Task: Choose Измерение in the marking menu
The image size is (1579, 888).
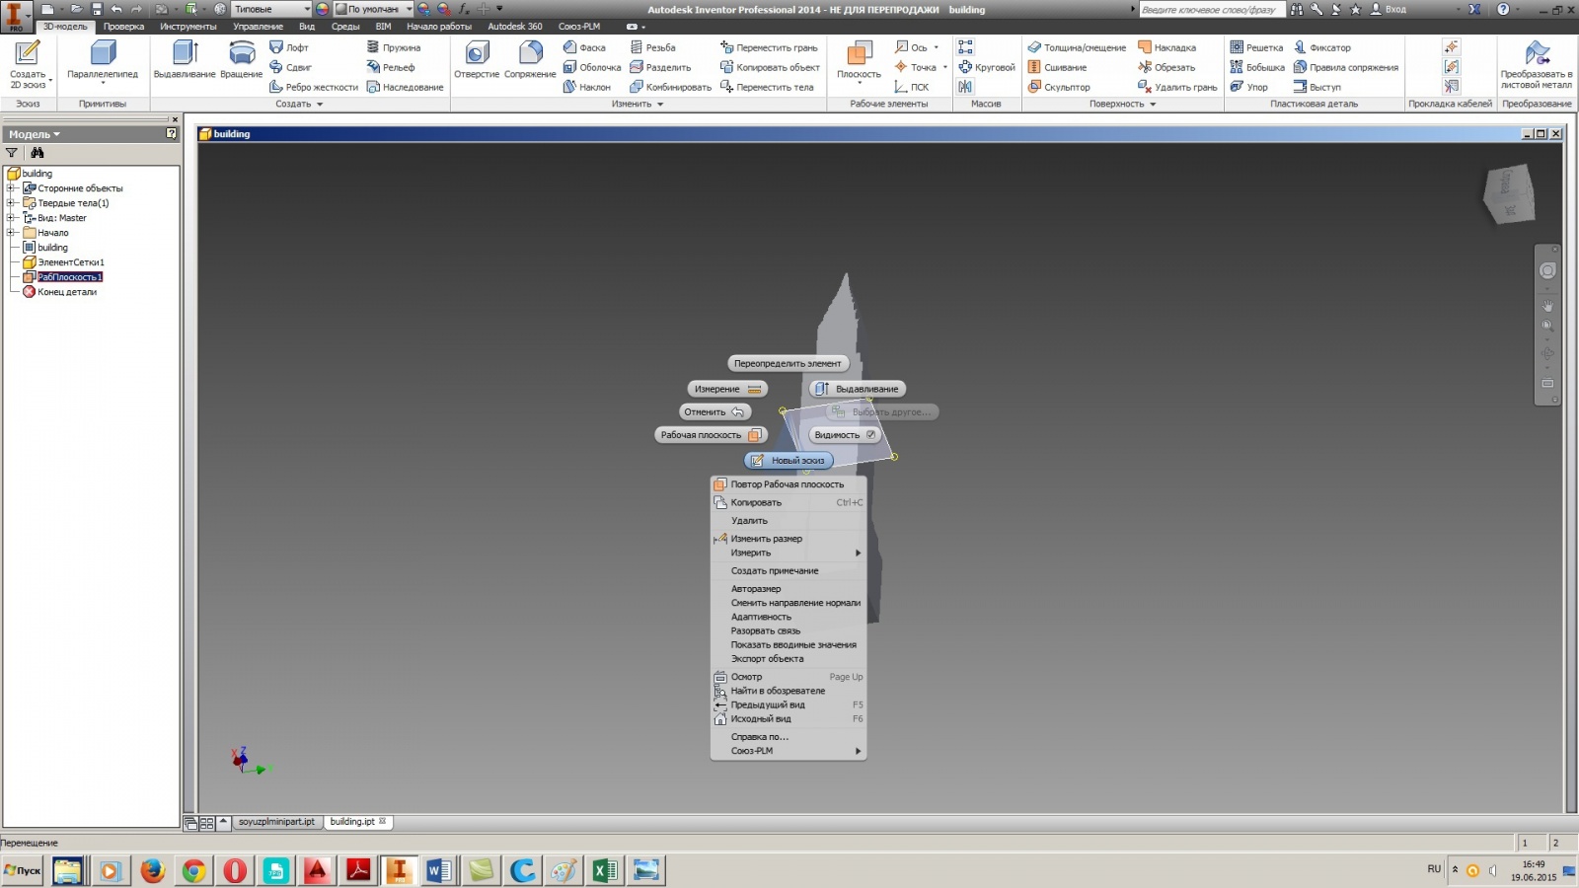Action: 727,389
